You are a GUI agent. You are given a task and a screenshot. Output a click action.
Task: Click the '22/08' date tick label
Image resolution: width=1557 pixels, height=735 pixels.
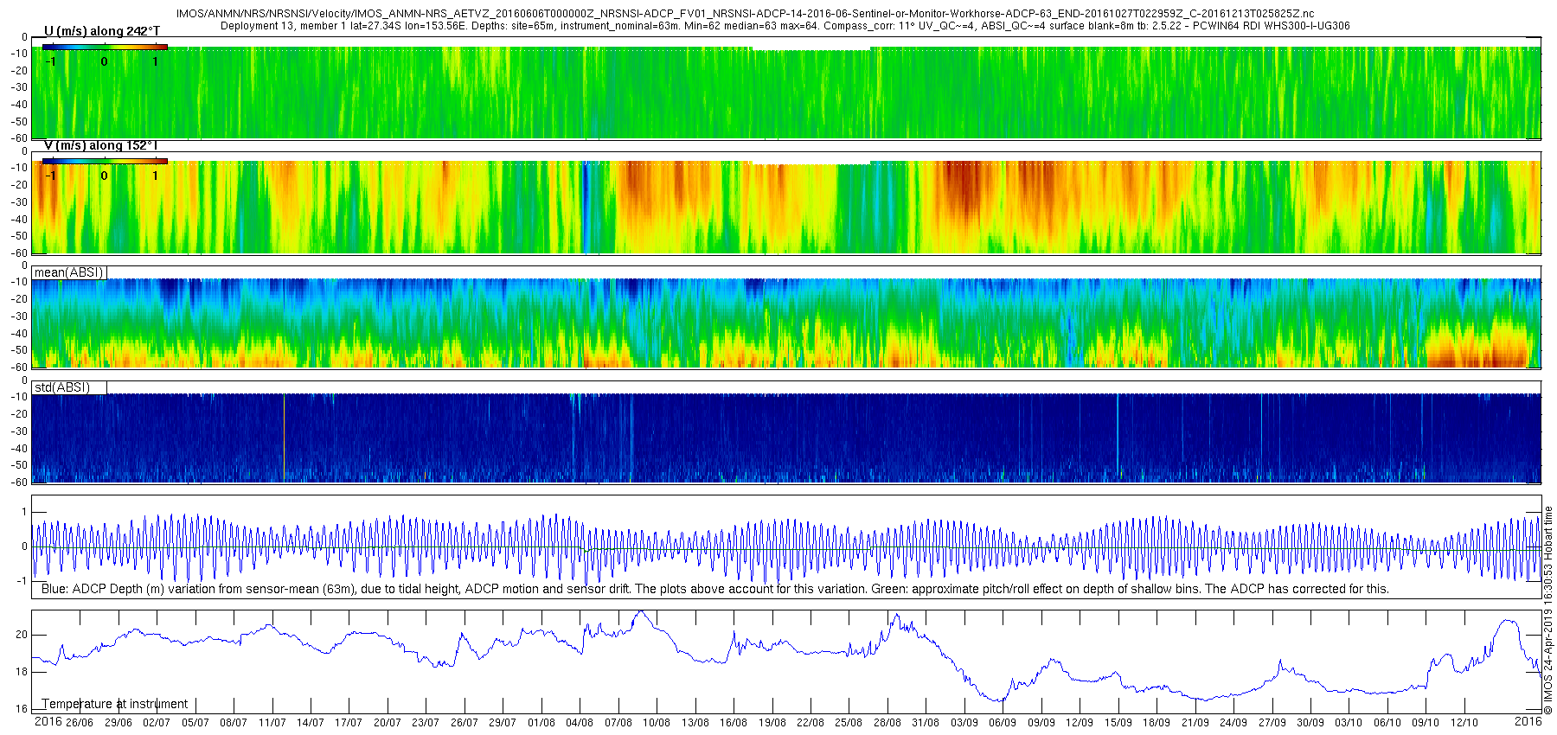[x=811, y=723]
